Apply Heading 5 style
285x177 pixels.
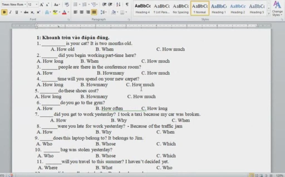click(x=257, y=8)
